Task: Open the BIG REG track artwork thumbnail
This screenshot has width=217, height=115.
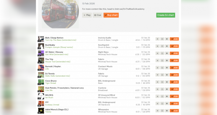Action: point(41,96)
